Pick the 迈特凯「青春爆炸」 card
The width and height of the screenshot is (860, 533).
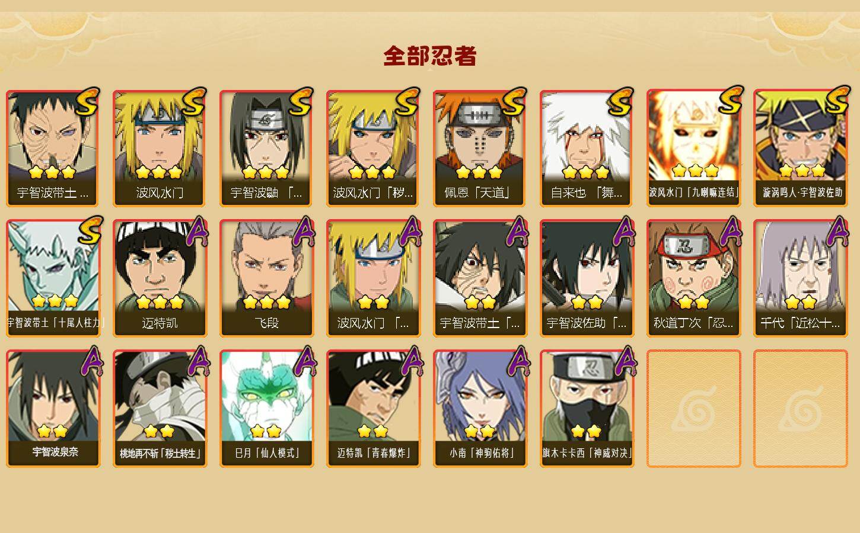click(x=373, y=409)
